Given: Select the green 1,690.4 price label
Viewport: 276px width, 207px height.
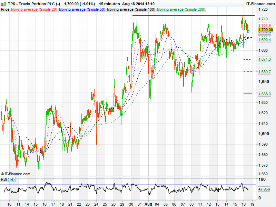Looking at the screenshot, I should [265, 40].
